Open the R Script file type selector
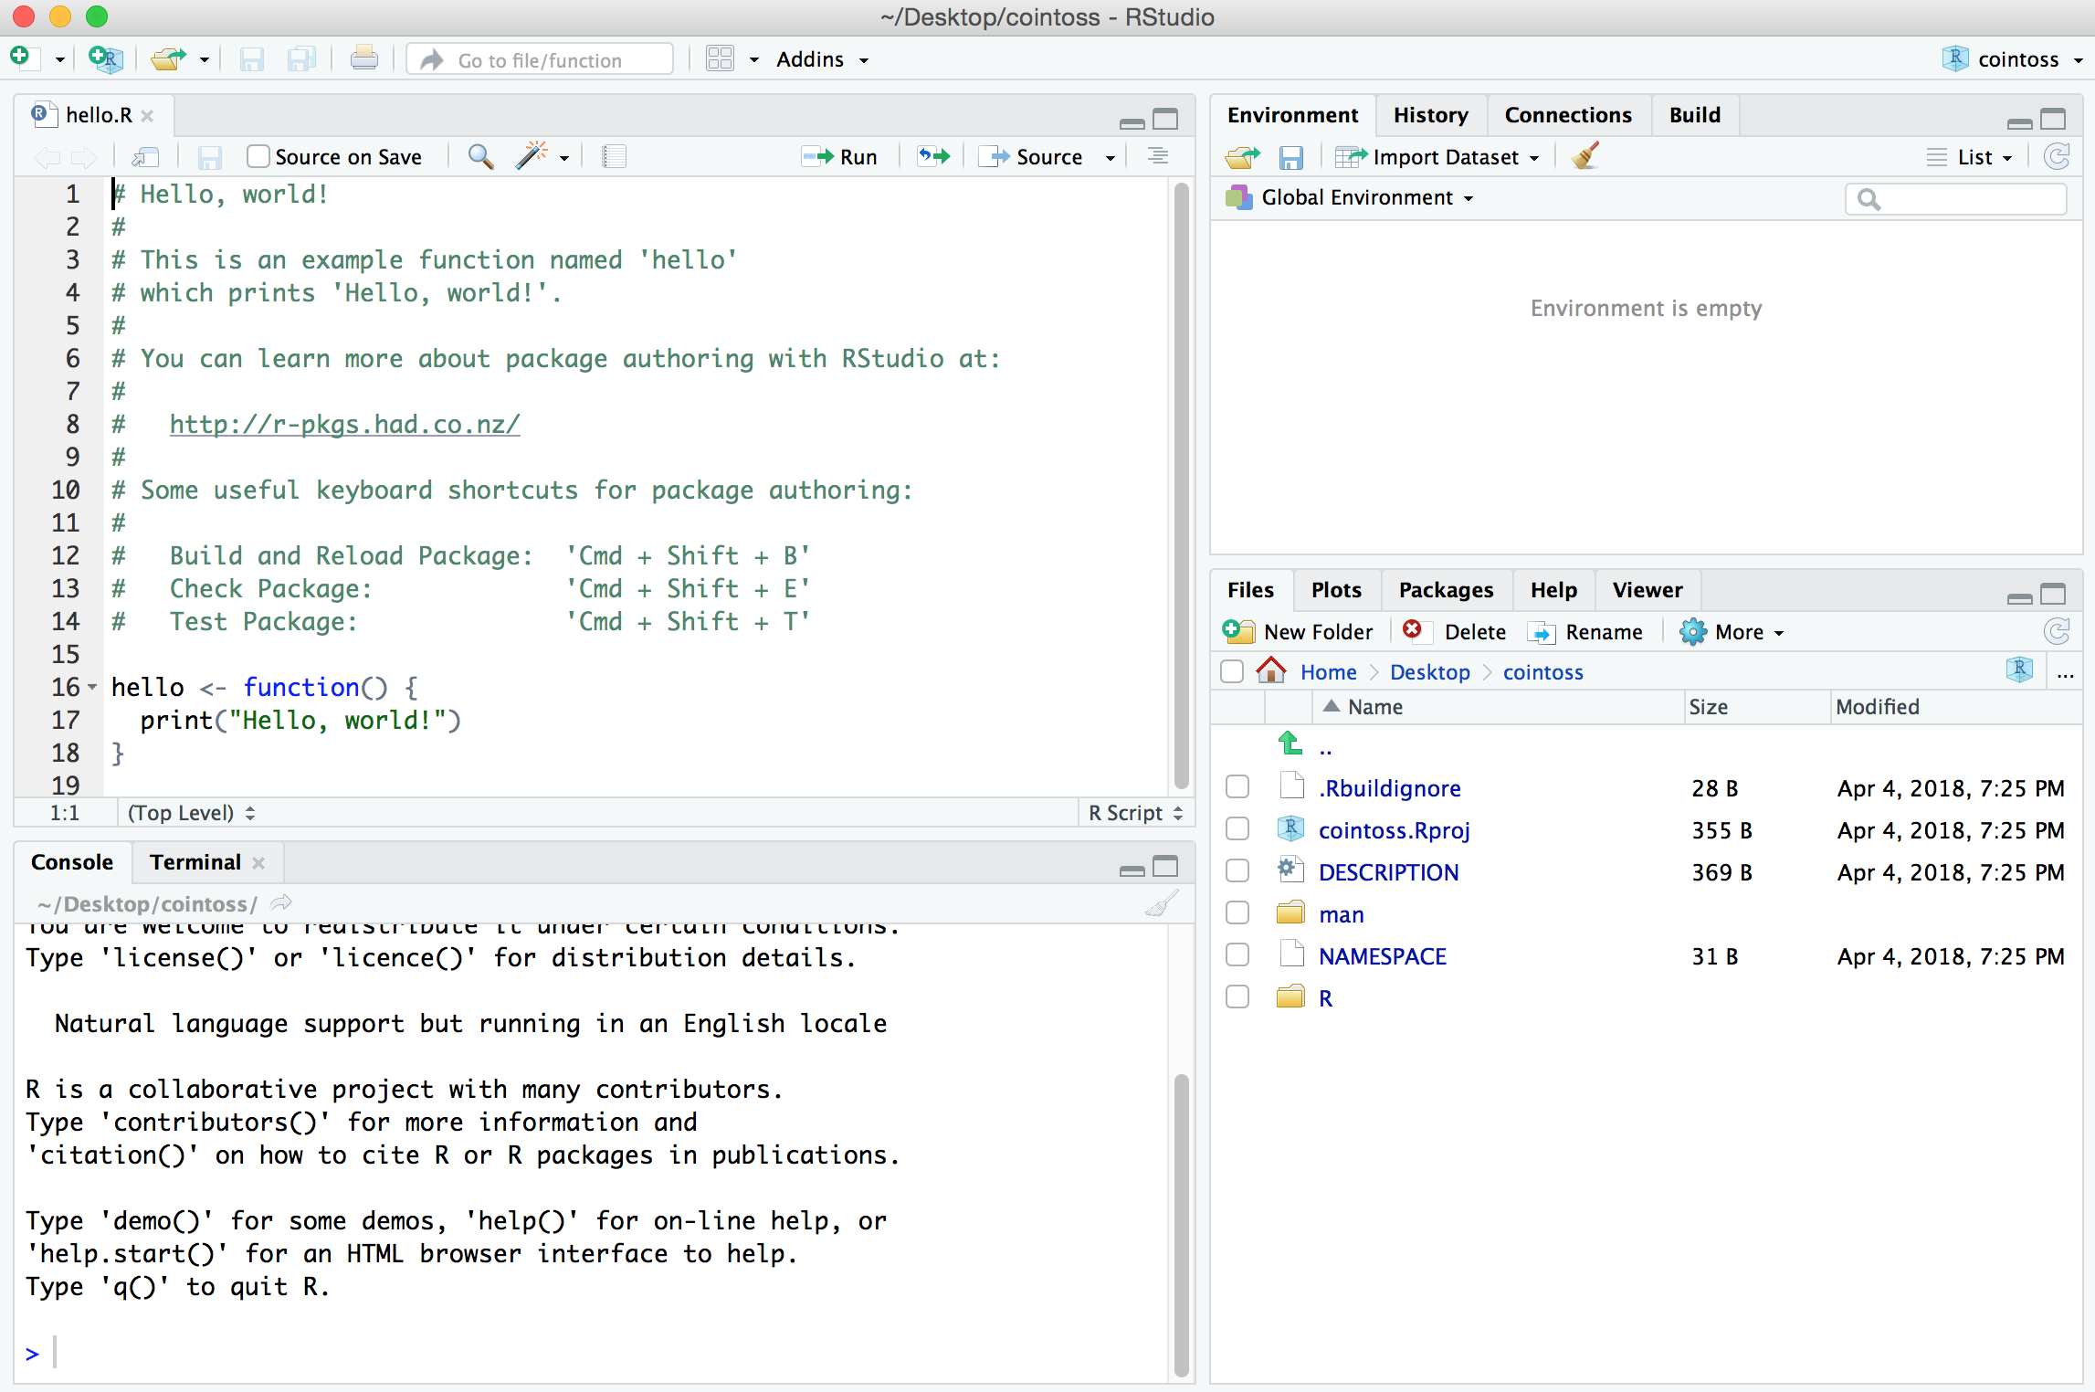Image resolution: width=2095 pixels, height=1392 pixels. pos(1135,812)
